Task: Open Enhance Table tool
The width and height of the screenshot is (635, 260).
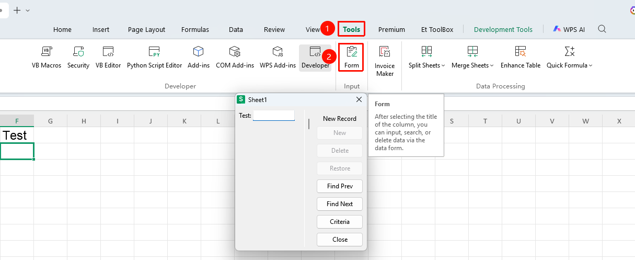Action: [x=521, y=57]
